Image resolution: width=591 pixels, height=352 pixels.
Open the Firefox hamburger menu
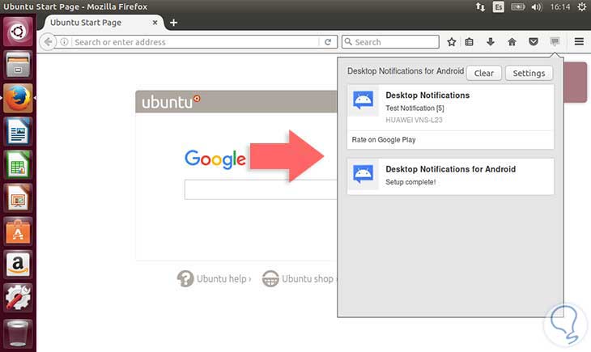(580, 41)
